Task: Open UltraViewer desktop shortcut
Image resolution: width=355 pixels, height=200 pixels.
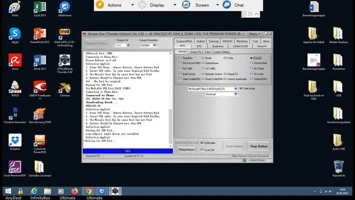Action: tap(65, 9)
